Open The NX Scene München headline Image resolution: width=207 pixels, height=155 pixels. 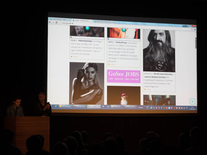coord(163,74)
